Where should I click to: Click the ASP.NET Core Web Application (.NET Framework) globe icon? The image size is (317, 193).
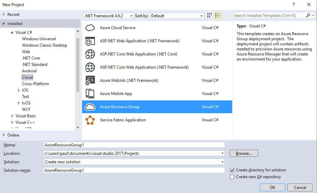coord(90,67)
